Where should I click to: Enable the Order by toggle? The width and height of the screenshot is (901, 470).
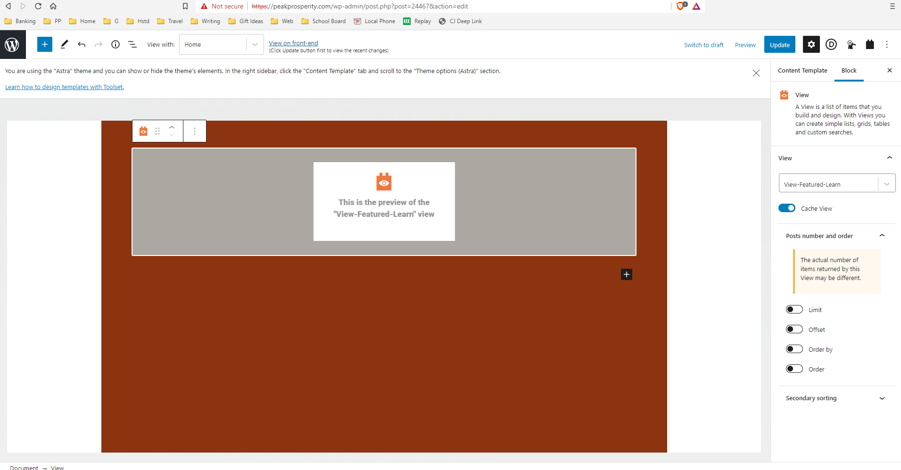[x=794, y=349]
